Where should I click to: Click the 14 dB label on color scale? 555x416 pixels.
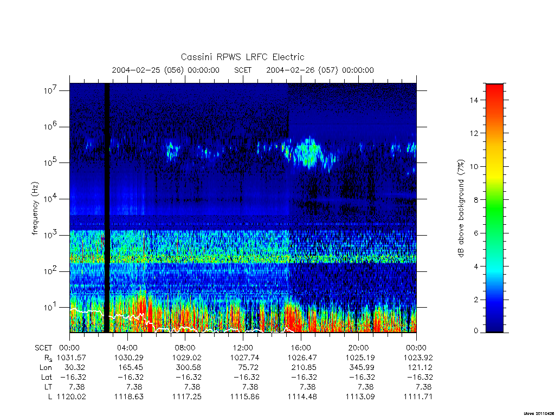point(474,100)
